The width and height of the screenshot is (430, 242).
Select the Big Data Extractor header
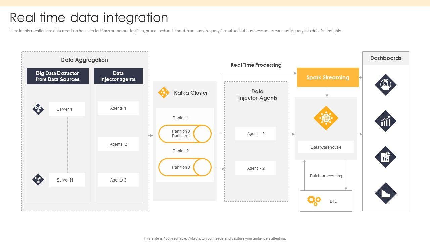(x=58, y=76)
